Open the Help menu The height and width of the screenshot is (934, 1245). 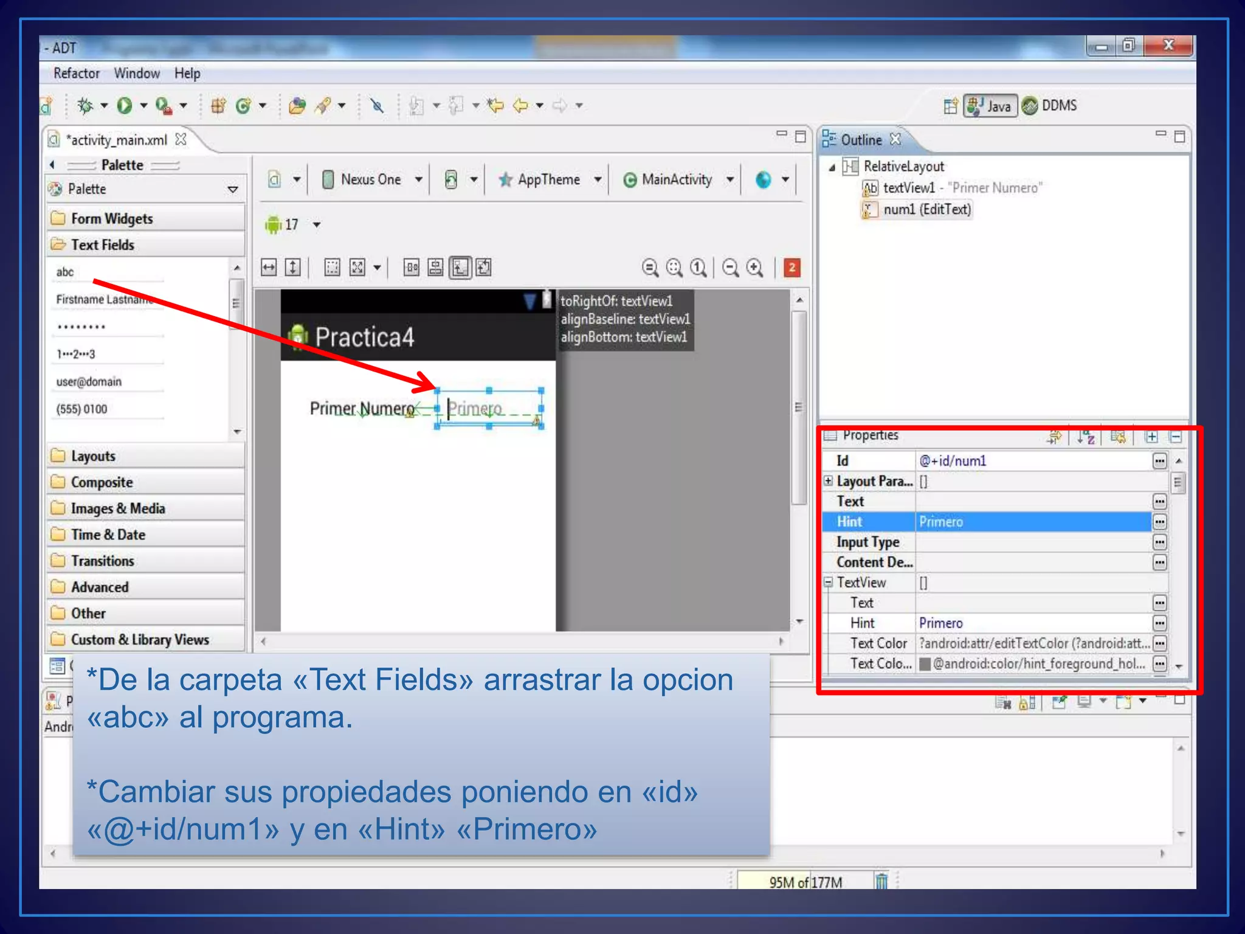tap(187, 74)
